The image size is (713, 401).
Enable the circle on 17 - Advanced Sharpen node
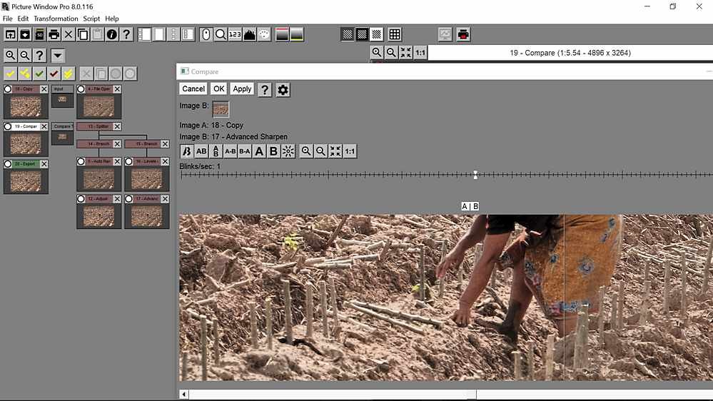129,198
